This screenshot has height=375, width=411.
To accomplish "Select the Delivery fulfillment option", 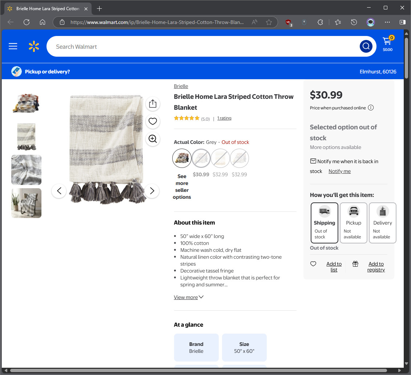I will (x=382, y=223).
